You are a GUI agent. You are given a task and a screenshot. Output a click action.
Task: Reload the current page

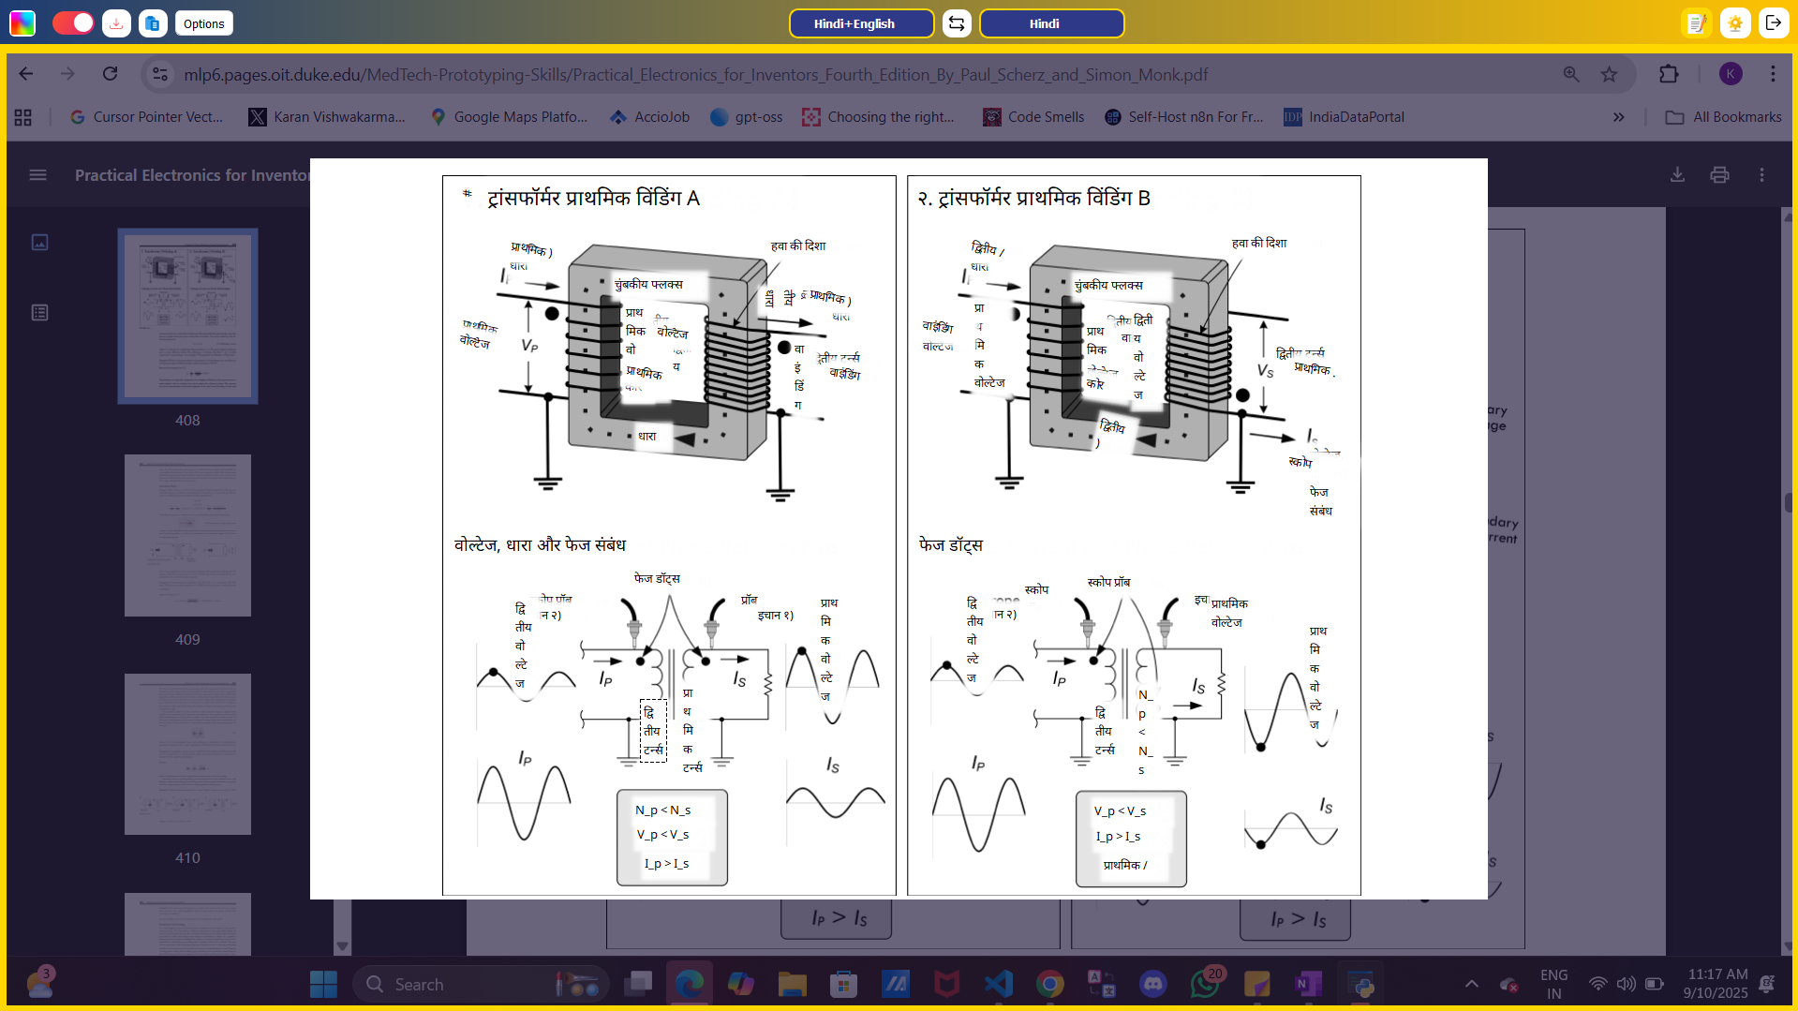[x=110, y=74]
